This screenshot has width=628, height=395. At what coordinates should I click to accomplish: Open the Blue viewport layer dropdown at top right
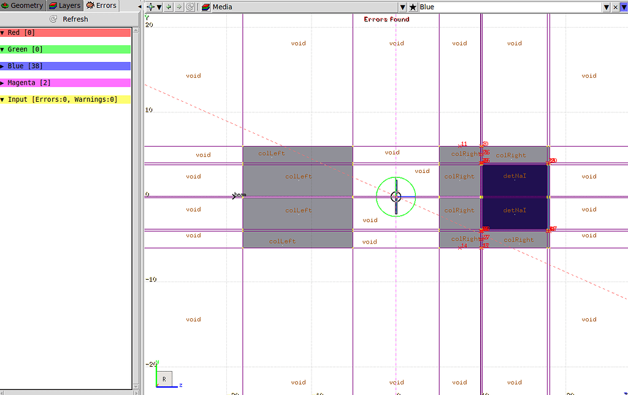pos(607,7)
